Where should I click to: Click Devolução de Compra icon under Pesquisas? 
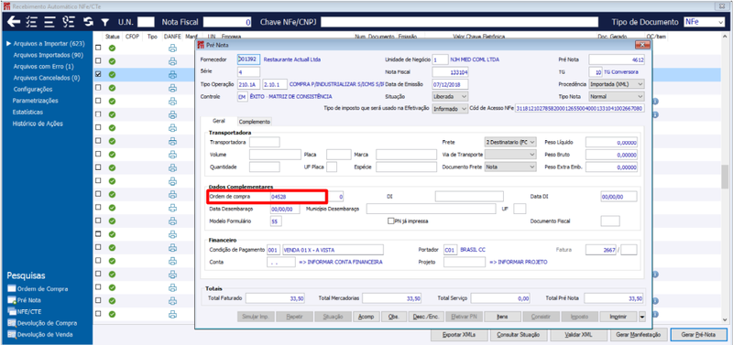[x=11, y=323]
